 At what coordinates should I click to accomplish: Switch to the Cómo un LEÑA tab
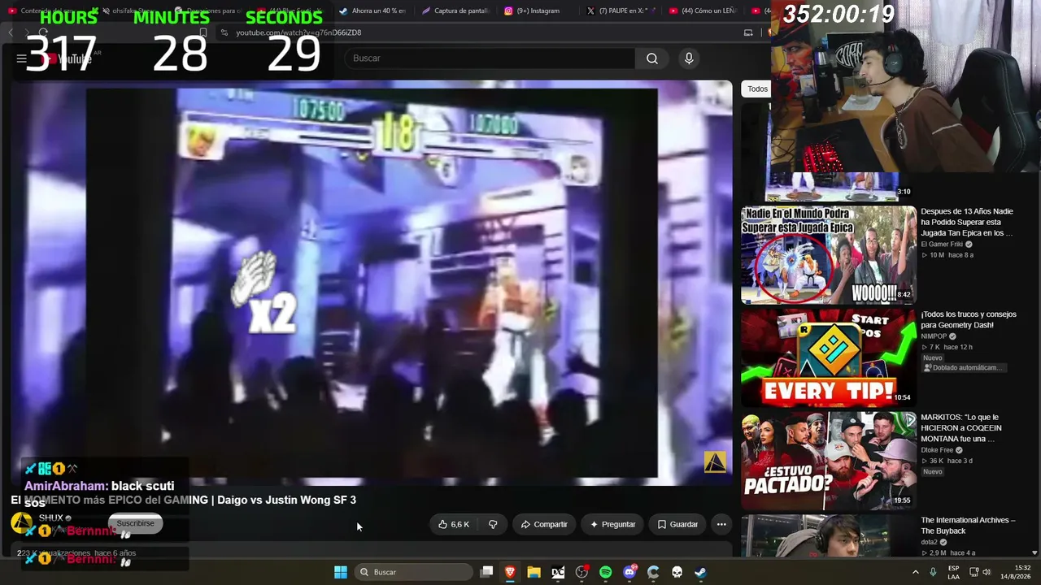point(703,11)
